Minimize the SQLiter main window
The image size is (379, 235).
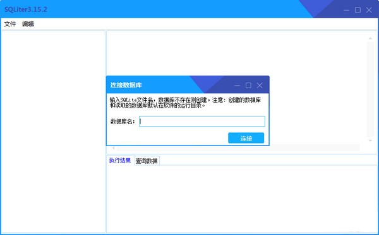[346, 10]
